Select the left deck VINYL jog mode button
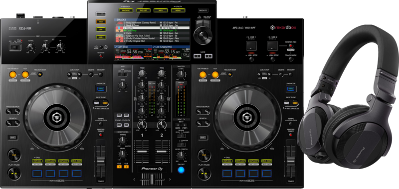Image resolution: width=399 pixels, height=189 pixels. coord(101,89)
